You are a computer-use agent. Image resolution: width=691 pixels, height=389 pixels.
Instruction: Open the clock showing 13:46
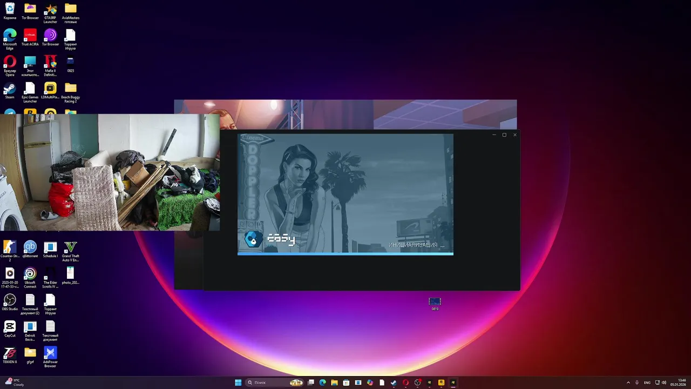[x=679, y=383]
